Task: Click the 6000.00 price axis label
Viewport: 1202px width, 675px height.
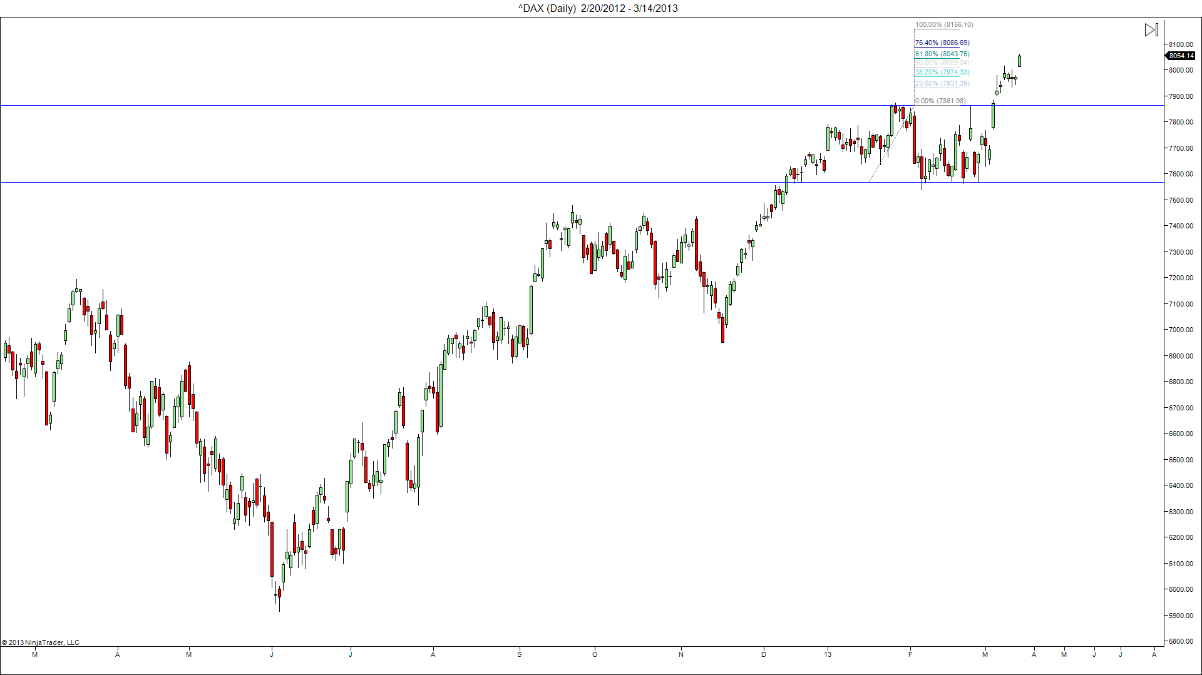Action: pyautogui.click(x=1181, y=589)
